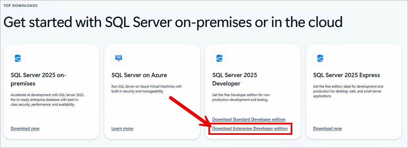The image size is (408, 148).
Task: Click Download Enterprise Developer edition link
Action: click(x=250, y=128)
